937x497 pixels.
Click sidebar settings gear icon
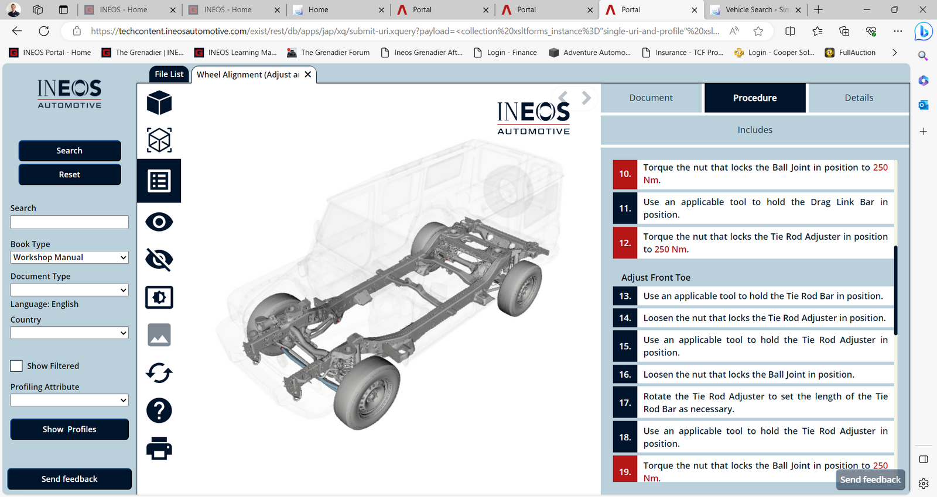pyautogui.click(x=924, y=484)
